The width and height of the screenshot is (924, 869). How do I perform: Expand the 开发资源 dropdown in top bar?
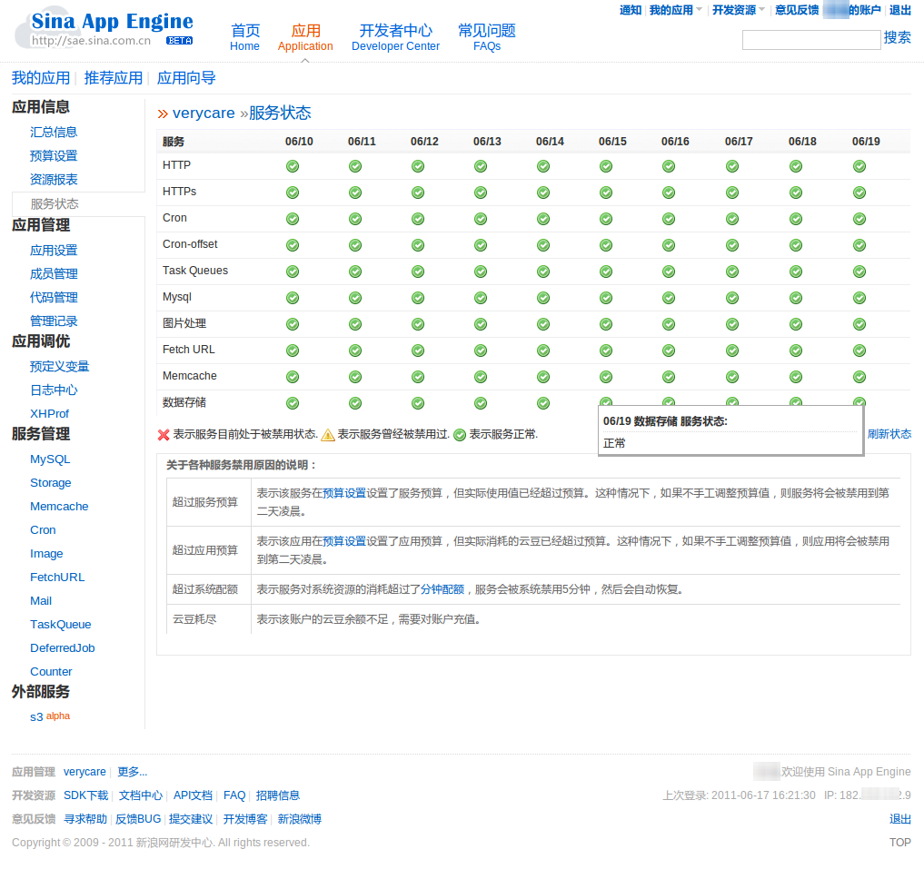coord(738,10)
